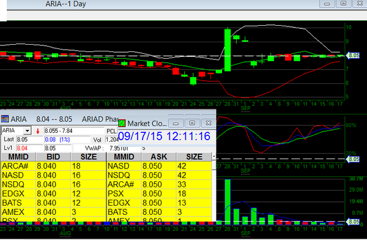Click the Level 2 table vertical scrollbar

coord(214,187)
